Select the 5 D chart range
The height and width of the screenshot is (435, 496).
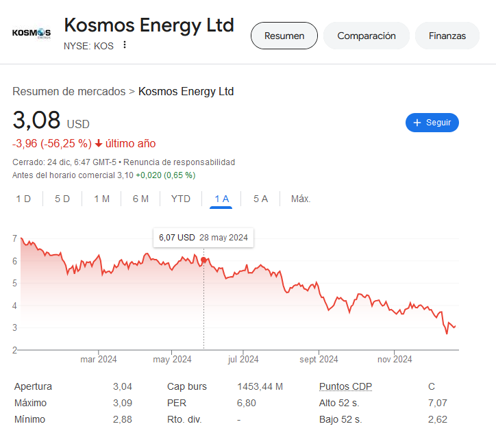[62, 199]
